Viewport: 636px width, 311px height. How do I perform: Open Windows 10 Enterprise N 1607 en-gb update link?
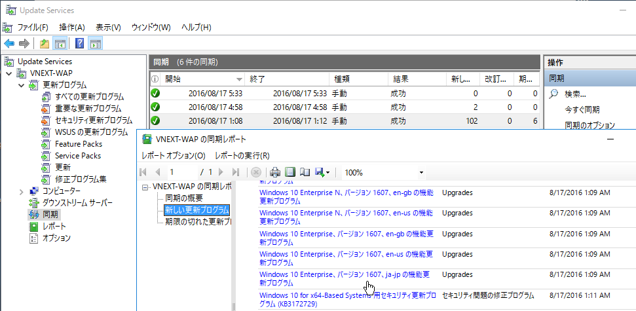pyautogui.click(x=346, y=197)
